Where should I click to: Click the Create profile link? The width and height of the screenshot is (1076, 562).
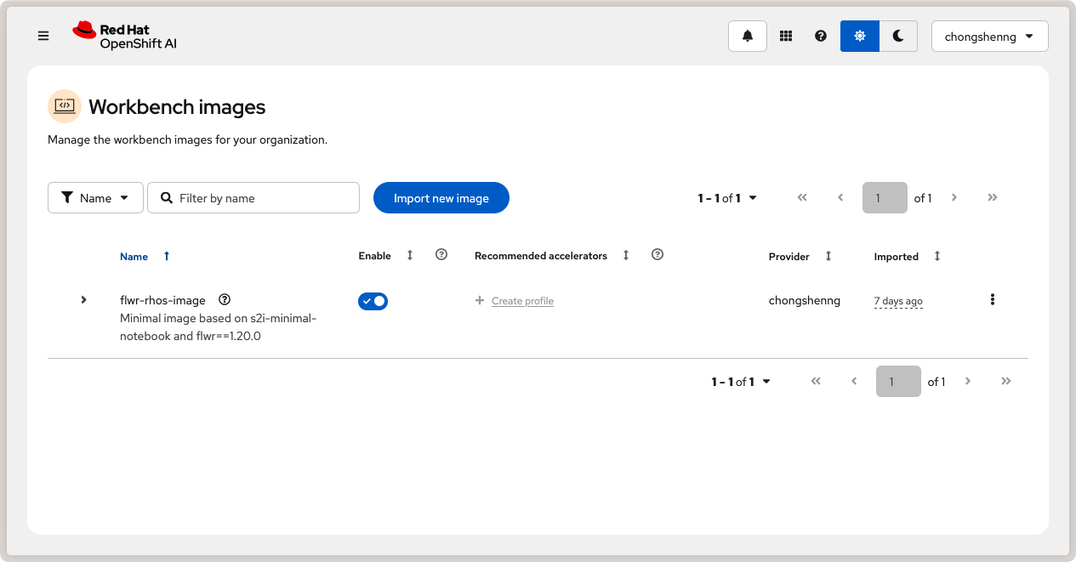(x=522, y=301)
